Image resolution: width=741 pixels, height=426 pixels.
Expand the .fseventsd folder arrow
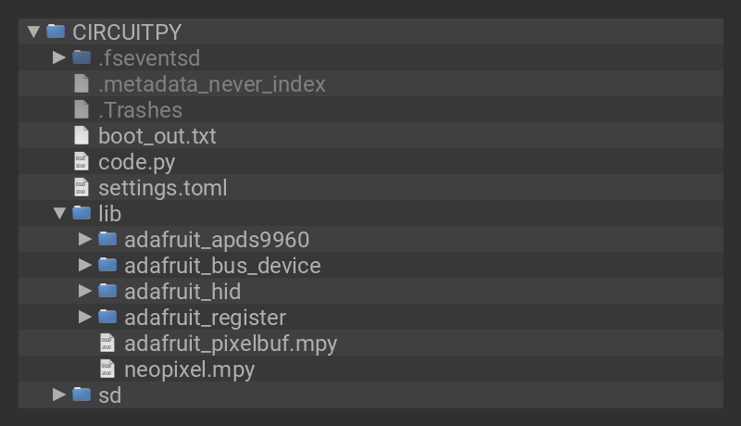click(x=59, y=57)
